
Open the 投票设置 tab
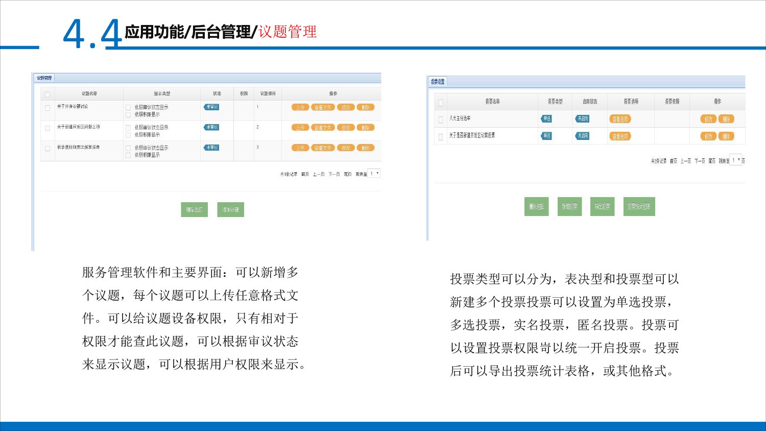point(438,81)
